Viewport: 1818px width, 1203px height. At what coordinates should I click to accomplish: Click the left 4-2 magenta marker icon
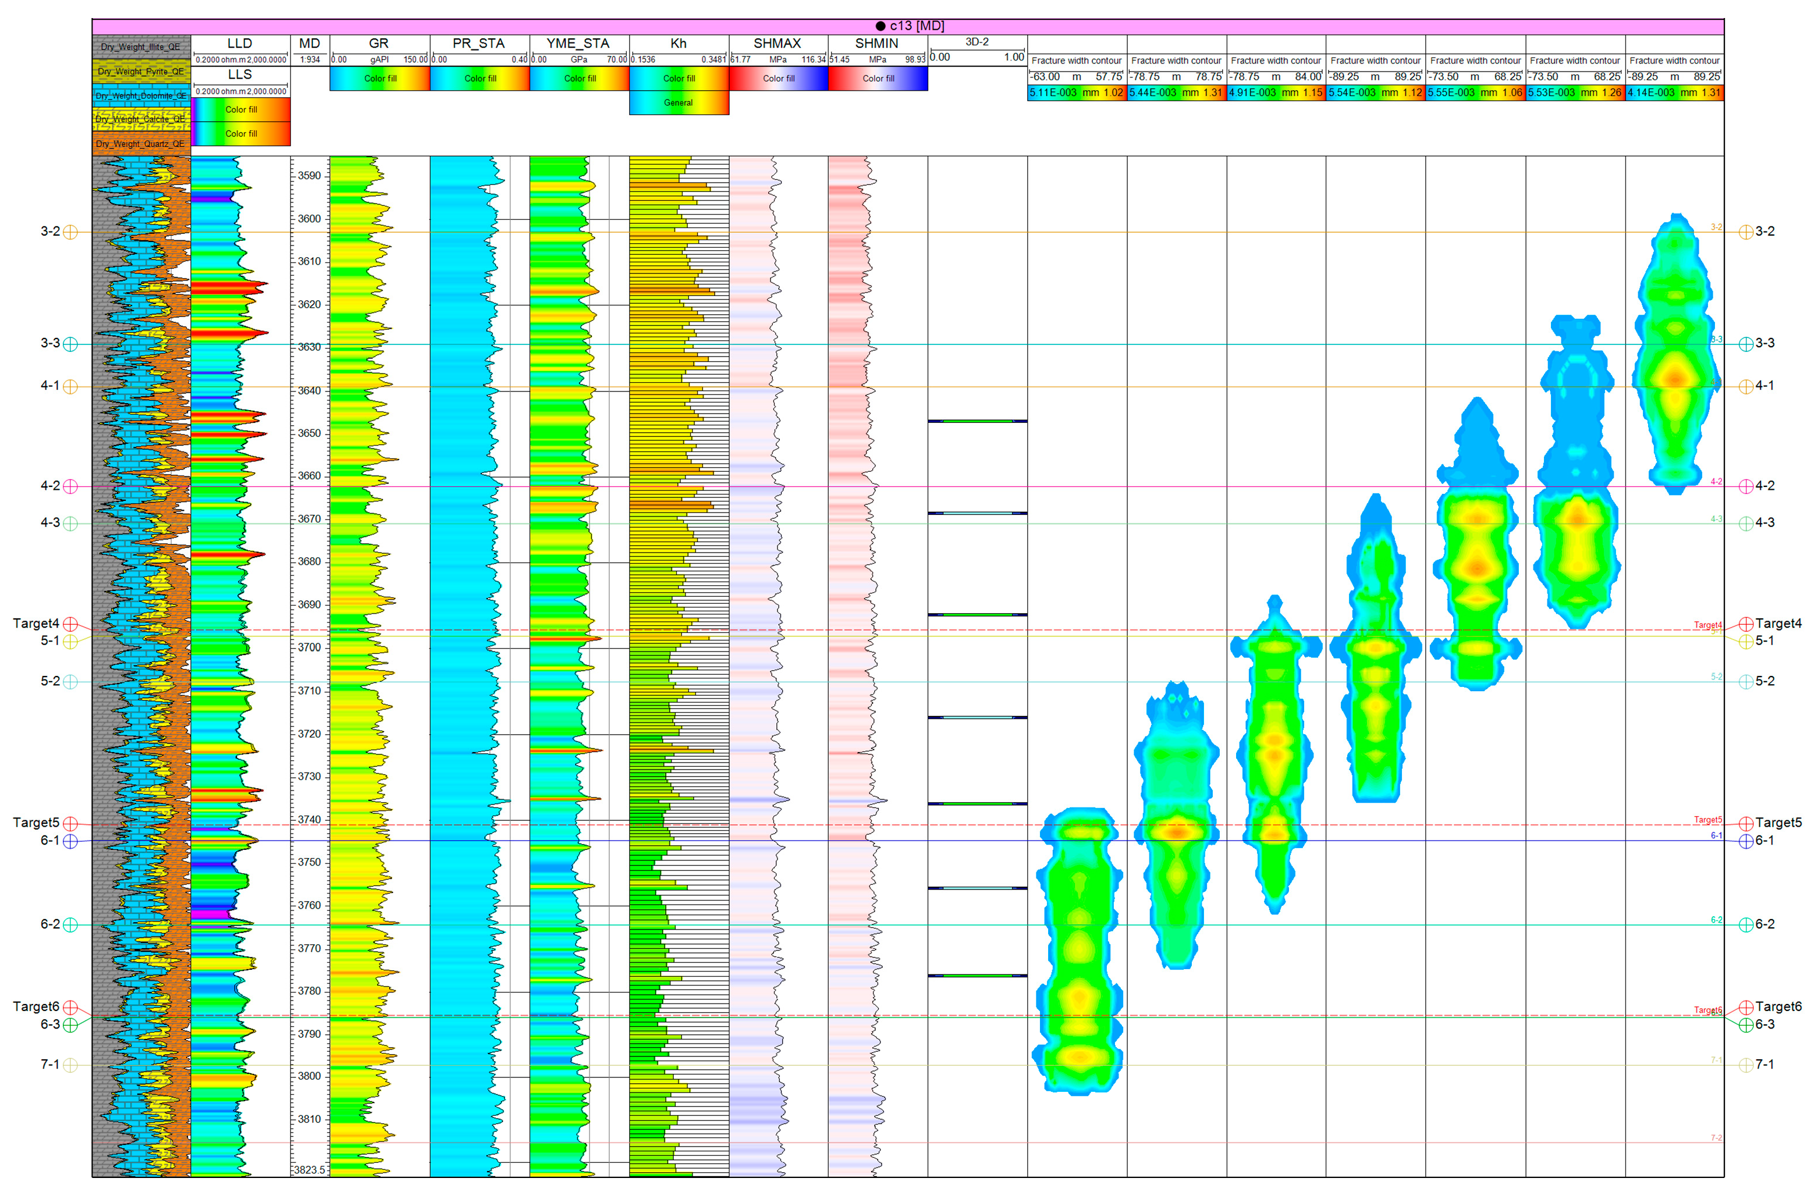pos(70,486)
